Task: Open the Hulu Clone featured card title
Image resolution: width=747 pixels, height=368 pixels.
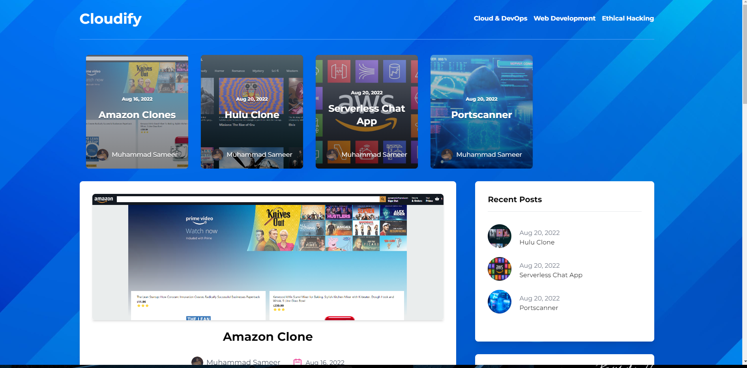Action: click(x=252, y=115)
